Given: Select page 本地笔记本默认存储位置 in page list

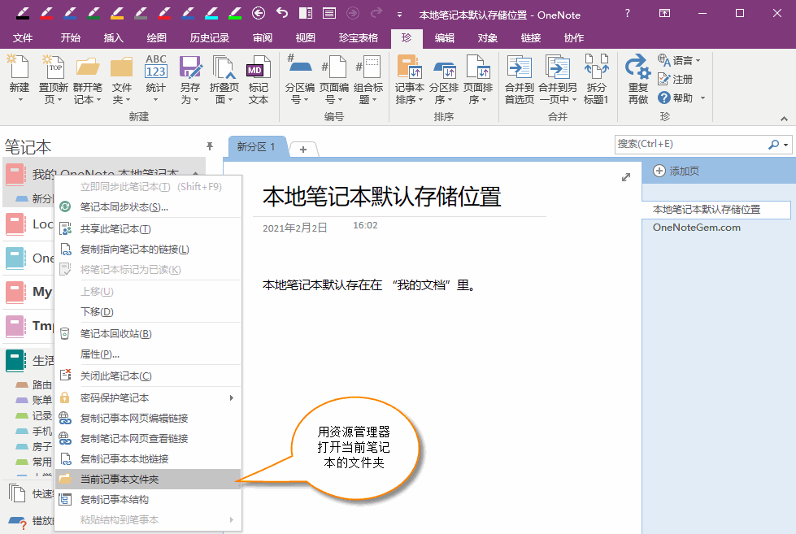Looking at the screenshot, I should 716,210.
